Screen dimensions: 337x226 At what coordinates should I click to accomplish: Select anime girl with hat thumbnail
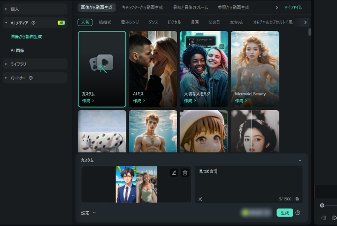(204, 131)
